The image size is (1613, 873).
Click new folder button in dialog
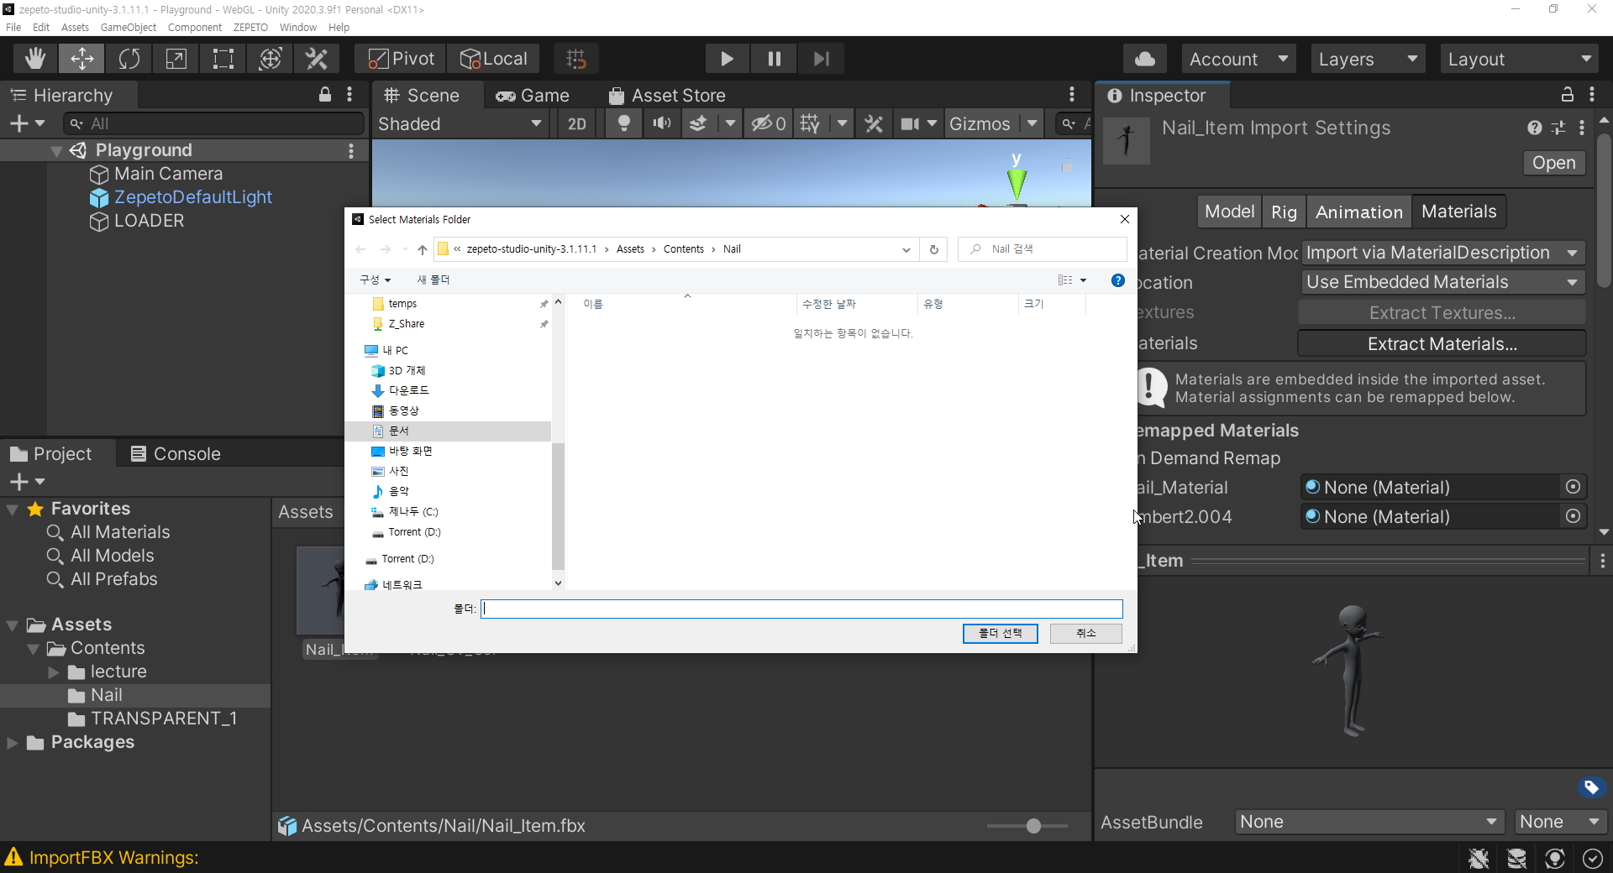click(433, 280)
